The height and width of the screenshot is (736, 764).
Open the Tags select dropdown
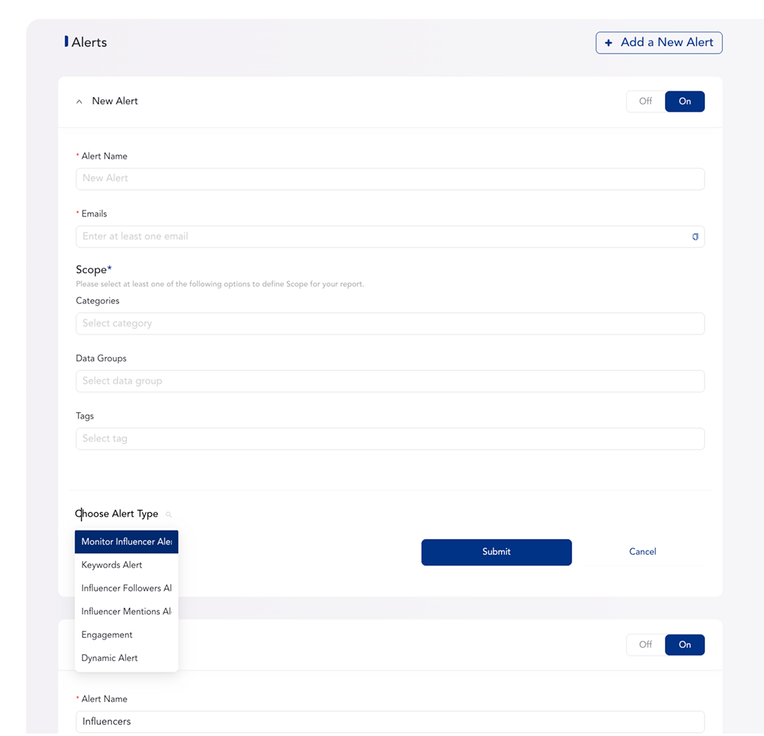pos(390,439)
